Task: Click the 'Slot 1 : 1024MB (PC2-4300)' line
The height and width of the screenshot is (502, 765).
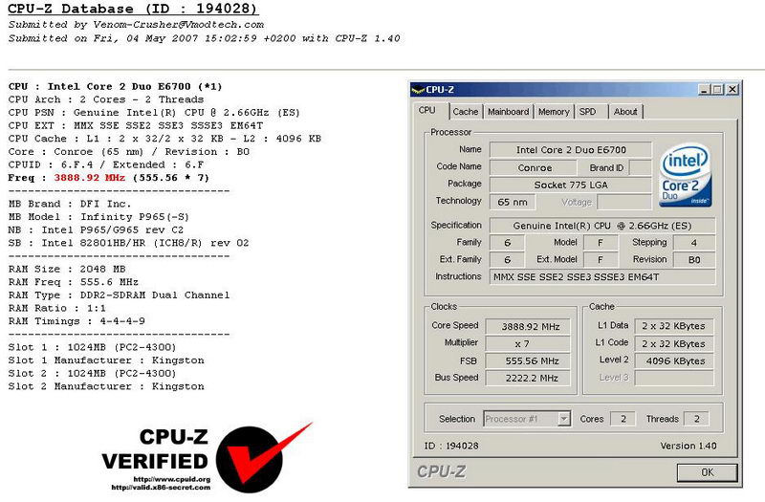Action: pos(92,347)
